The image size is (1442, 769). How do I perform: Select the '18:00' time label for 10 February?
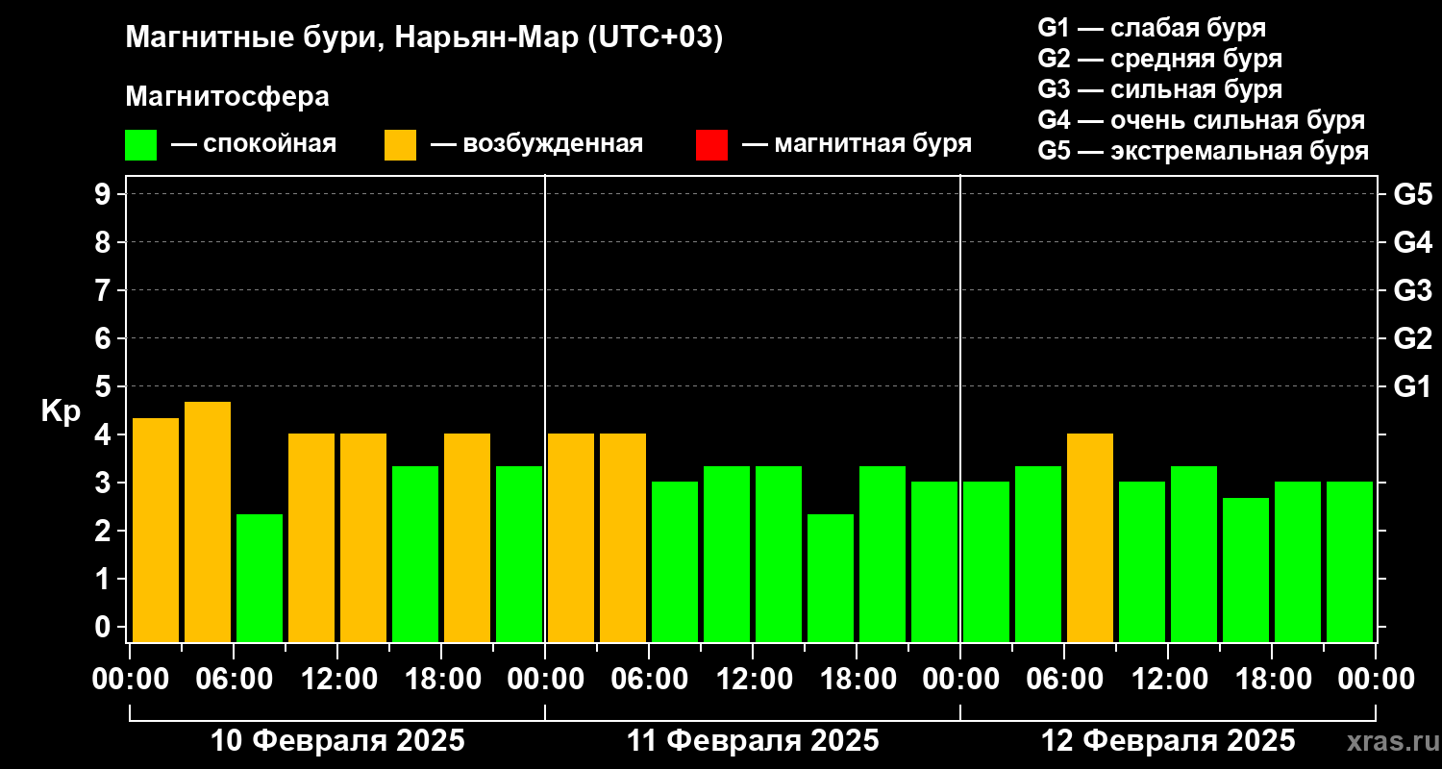pos(441,680)
